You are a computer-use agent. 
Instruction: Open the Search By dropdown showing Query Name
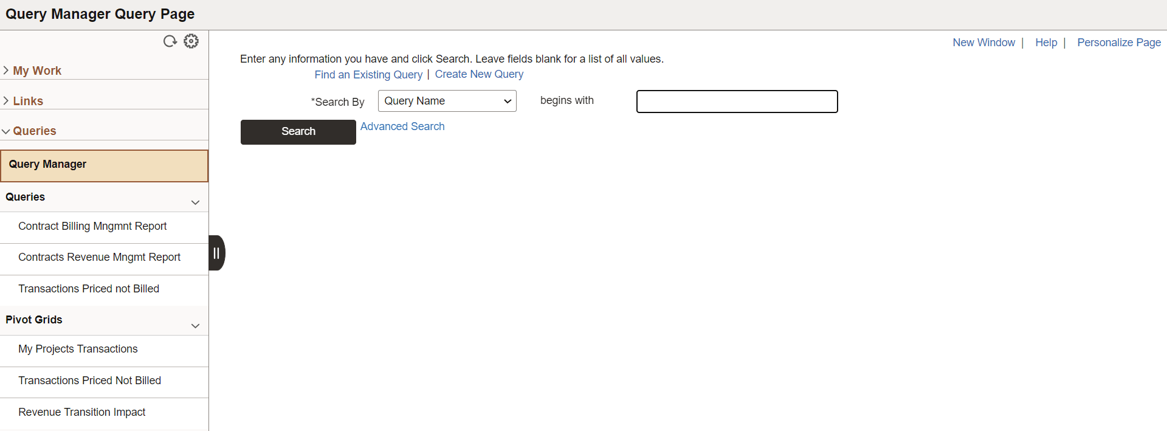[x=447, y=101]
